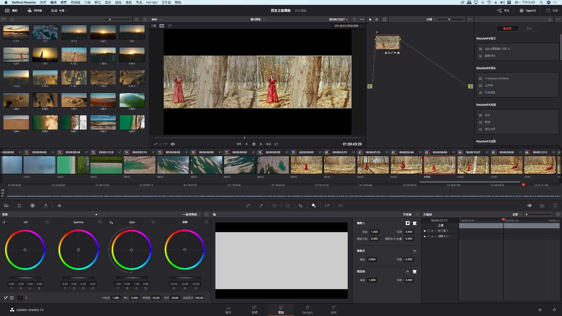The height and width of the screenshot is (316, 562).
Task: Switch to the Fairlight page tab
Action: pos(307,310)
